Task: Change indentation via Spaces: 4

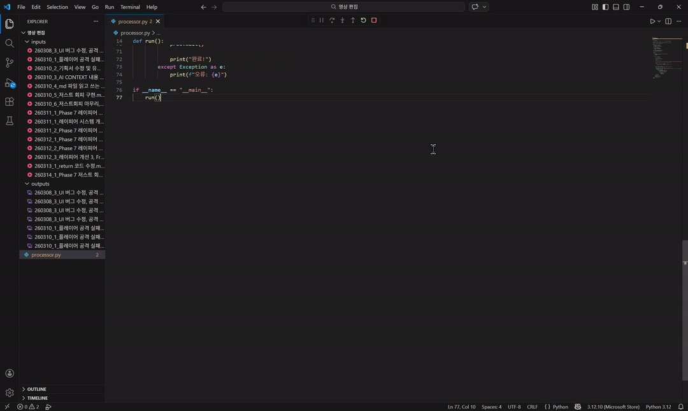Action: point(491,407)
